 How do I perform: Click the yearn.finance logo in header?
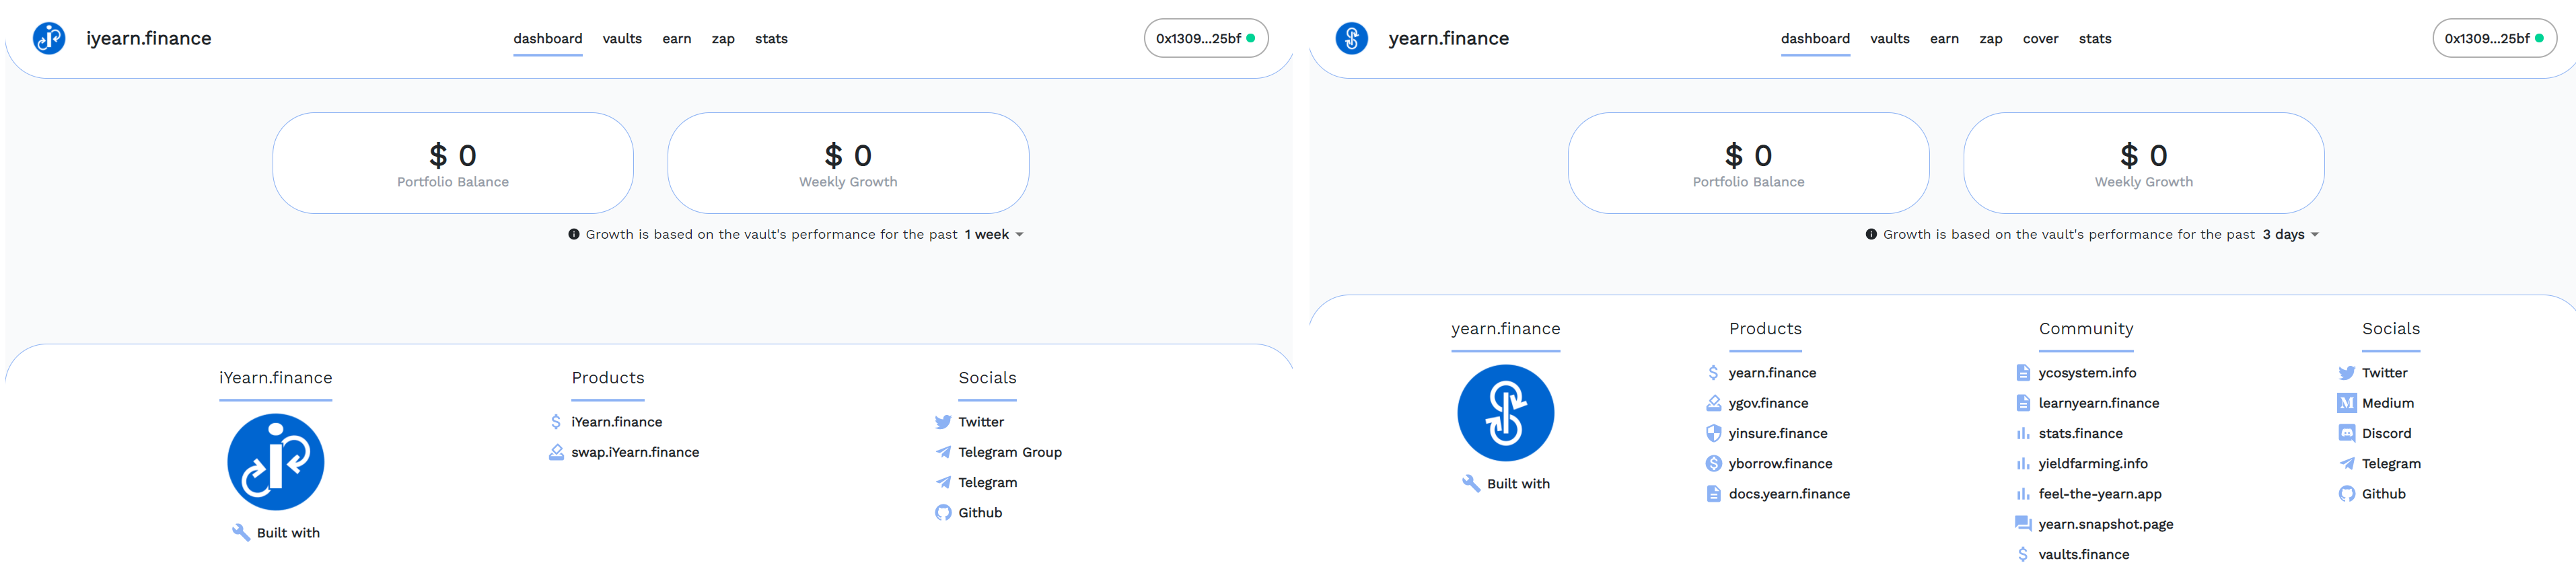tap(1351, 38)
